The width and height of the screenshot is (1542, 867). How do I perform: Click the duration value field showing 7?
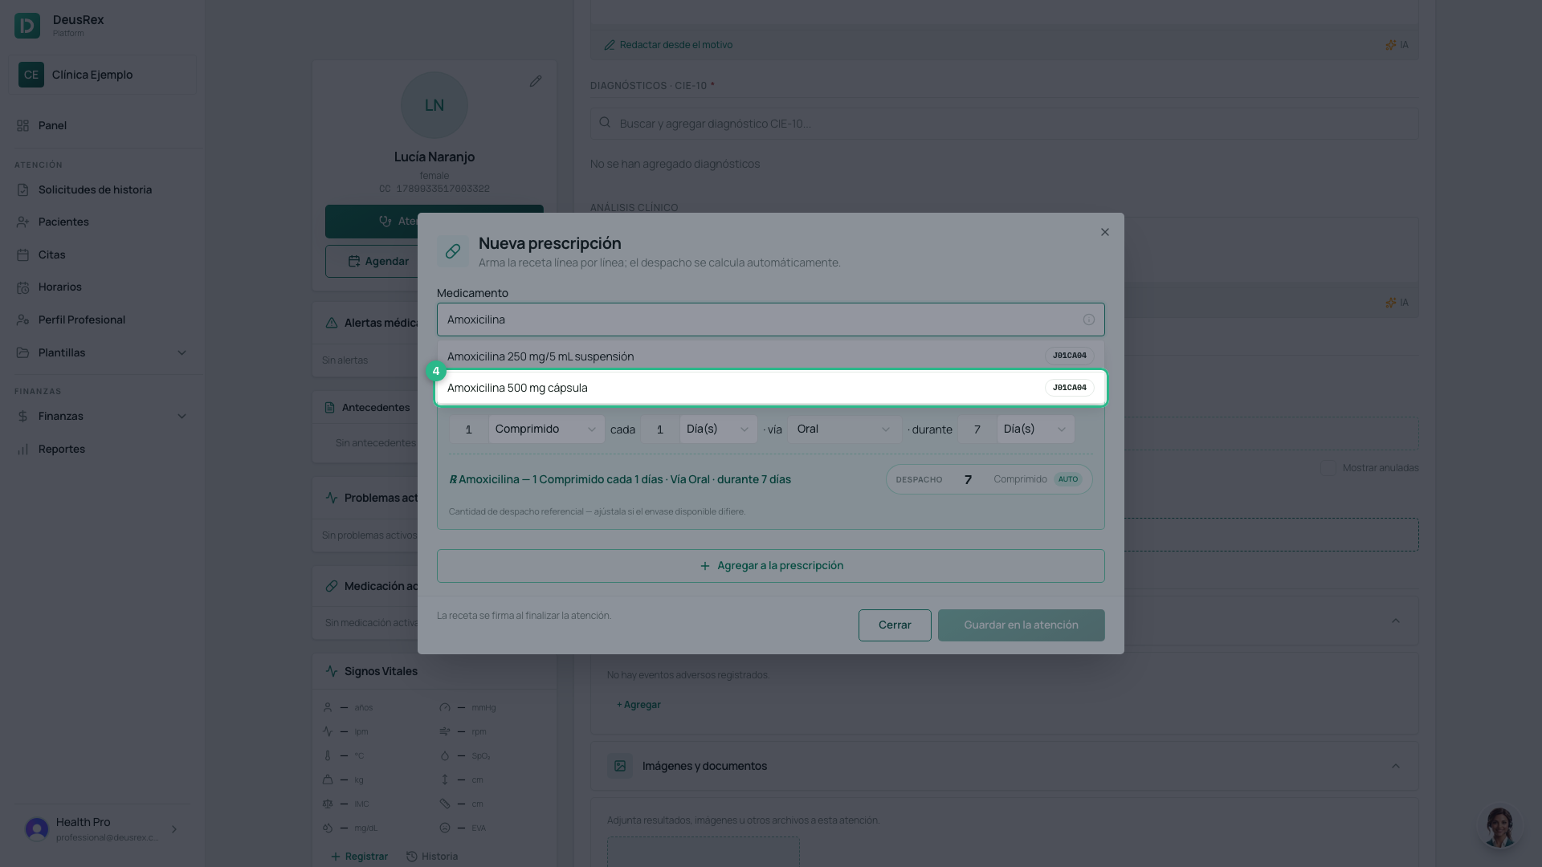[977, 429]
